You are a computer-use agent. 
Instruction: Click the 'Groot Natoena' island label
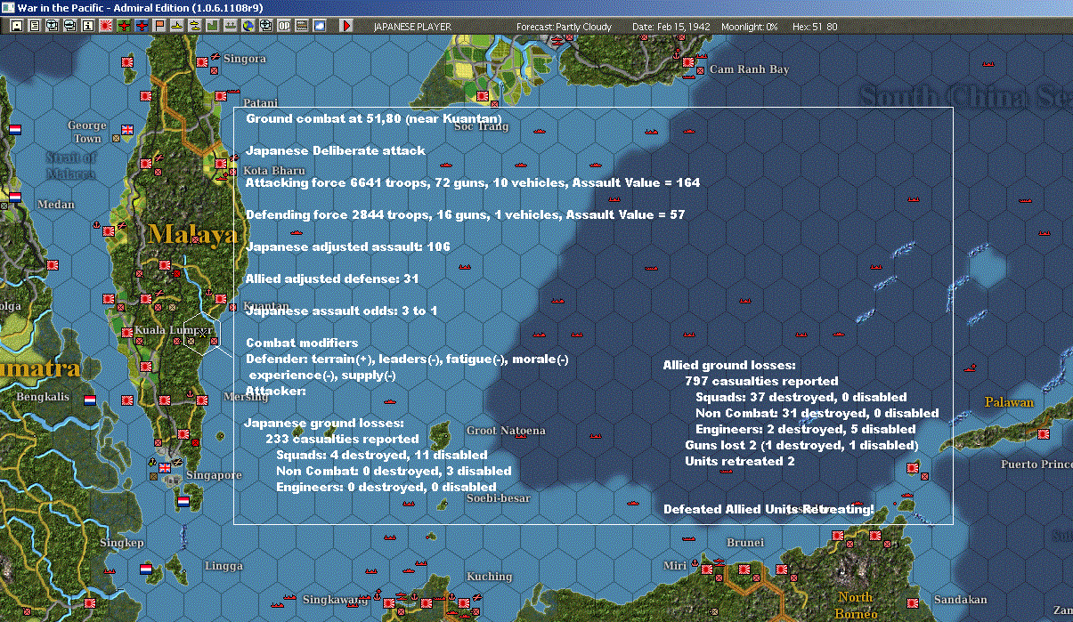(506, 431)
